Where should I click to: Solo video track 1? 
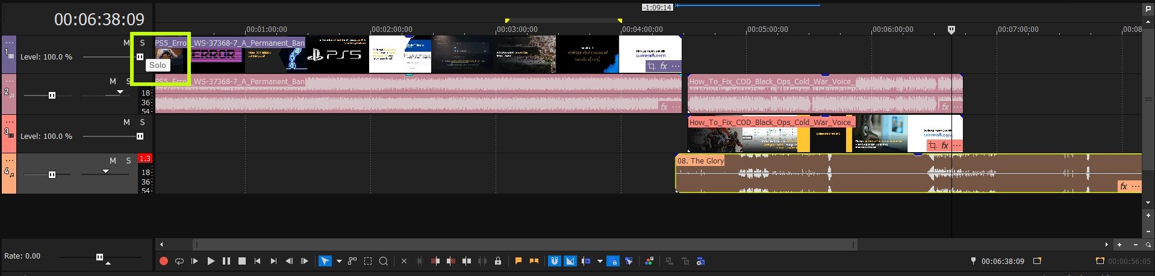(143, 43)
